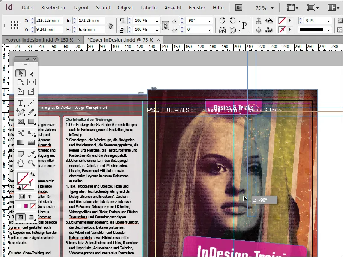Choose a reference point in the locator grid
Viewport: 343px width, 257px height.
click(x=15, y=25)
